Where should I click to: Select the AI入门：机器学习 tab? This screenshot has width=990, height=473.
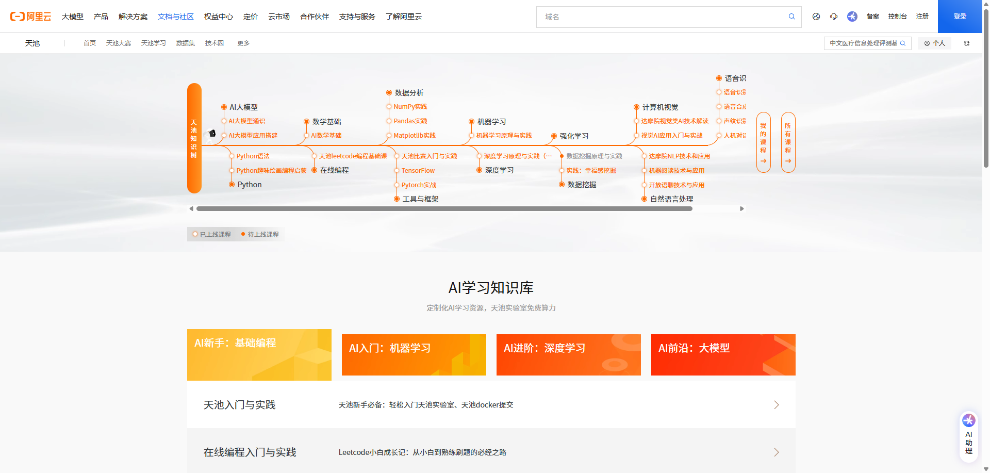coord(414,355)
